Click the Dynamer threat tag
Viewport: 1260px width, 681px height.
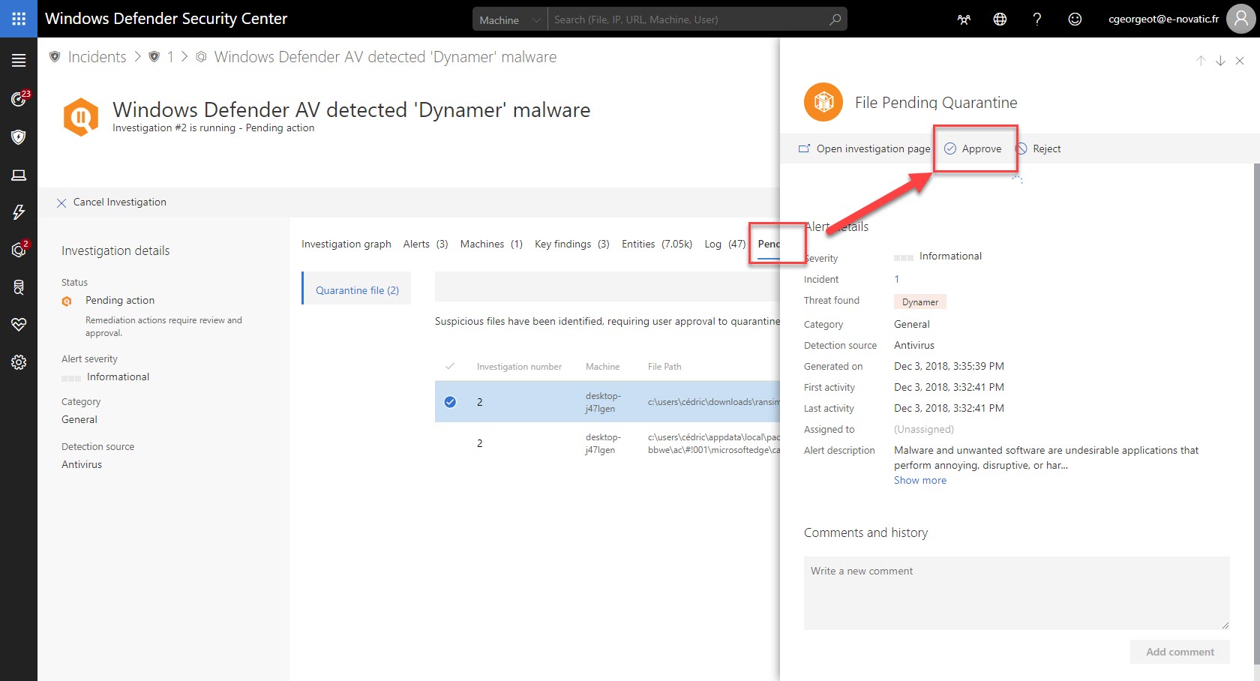click(x=920, y=301)
